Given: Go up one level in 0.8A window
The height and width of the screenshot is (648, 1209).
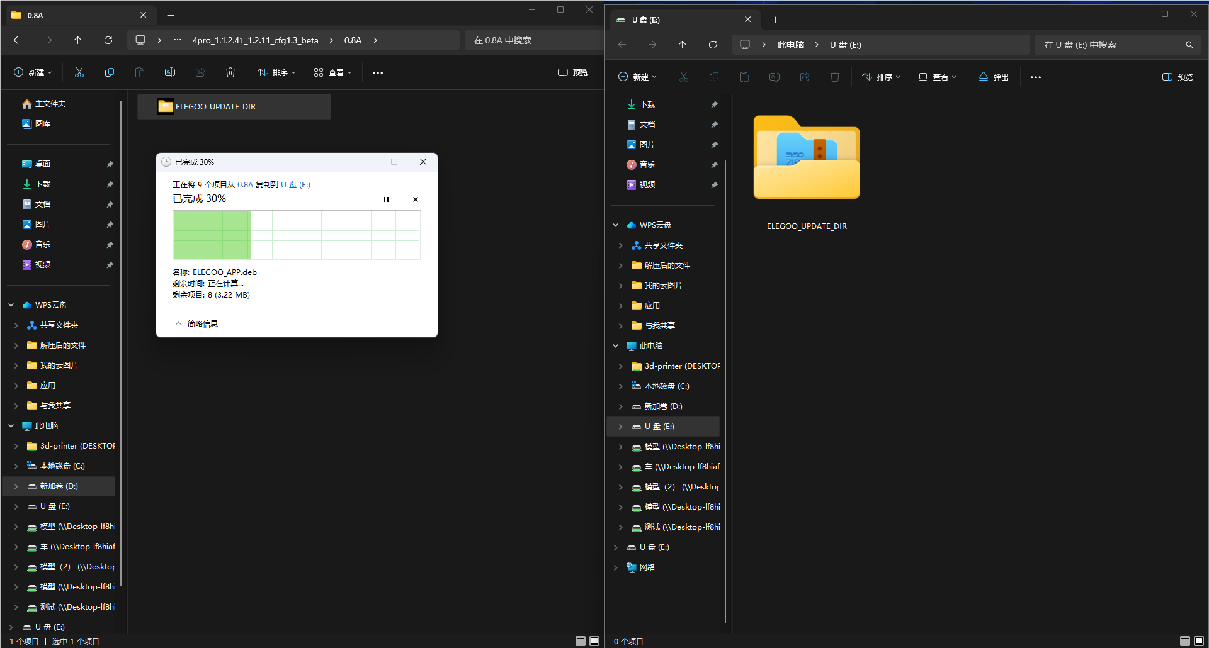Looking at the screenshot, I should tap(78, 40).
